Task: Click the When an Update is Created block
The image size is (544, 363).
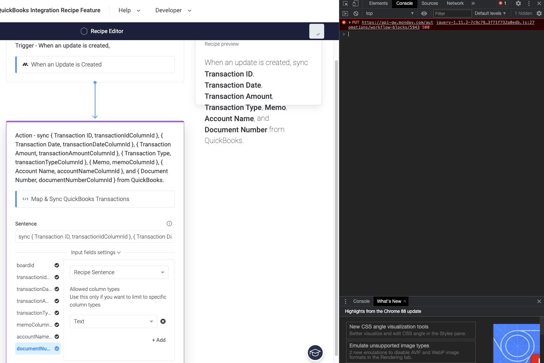Action: 95,65
